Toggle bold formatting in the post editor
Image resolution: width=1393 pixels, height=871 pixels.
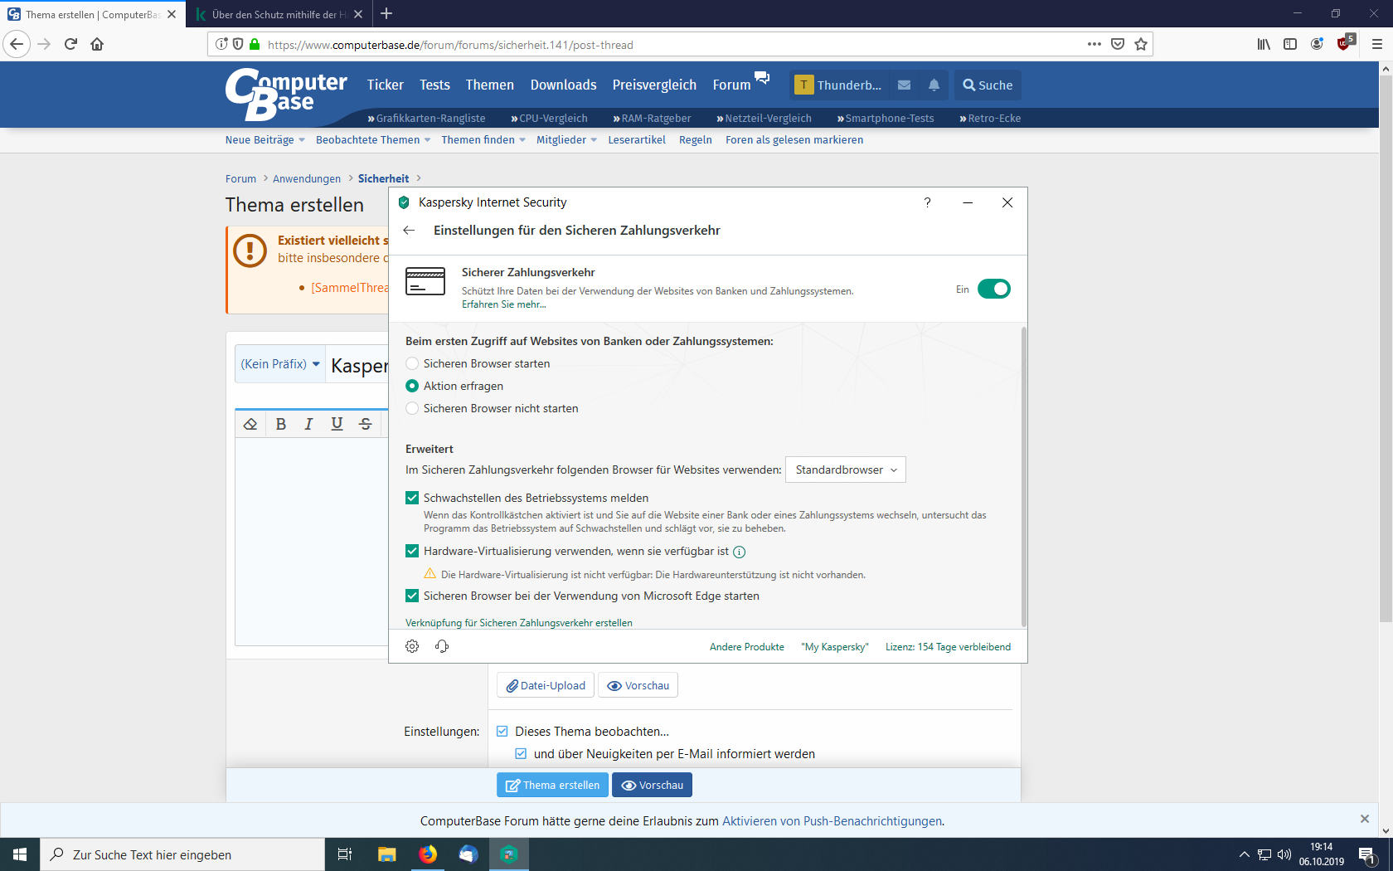[281, 423]
